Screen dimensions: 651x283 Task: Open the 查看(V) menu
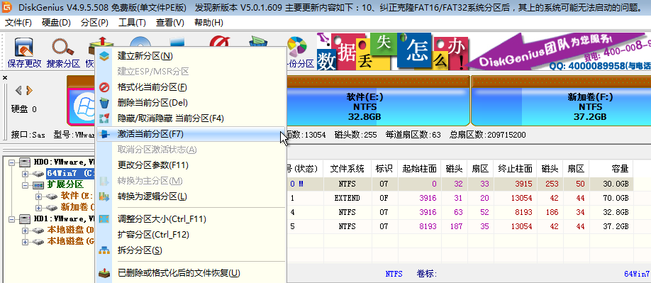[169, 23]
